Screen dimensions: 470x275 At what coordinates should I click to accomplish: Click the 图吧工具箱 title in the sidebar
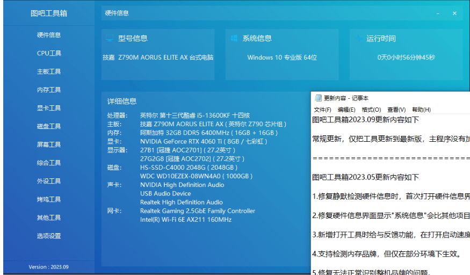click(49, 13)
